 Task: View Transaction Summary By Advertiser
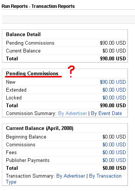[x=70, y=176]
